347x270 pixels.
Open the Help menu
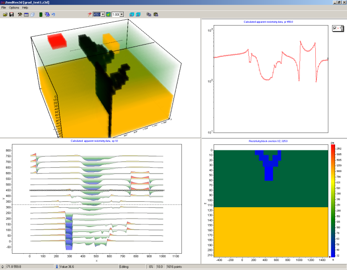tap(25, 8)
